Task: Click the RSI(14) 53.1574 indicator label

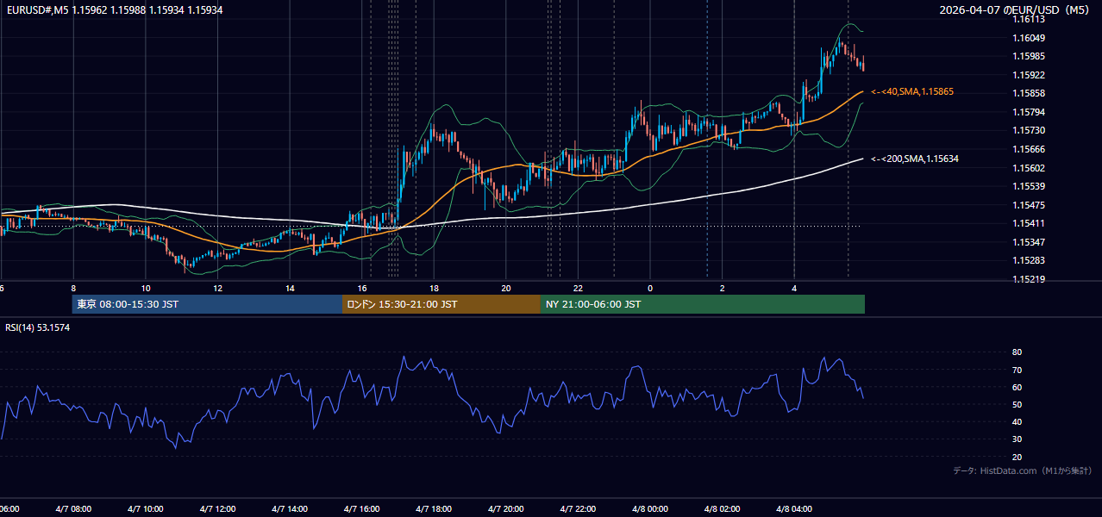Action: coord(38,327)
